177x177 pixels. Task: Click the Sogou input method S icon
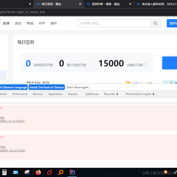[x=165, y=172]
